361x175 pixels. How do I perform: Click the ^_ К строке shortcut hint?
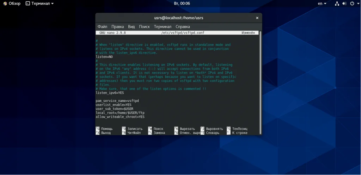pyautogui.click(x=237, y=133)
